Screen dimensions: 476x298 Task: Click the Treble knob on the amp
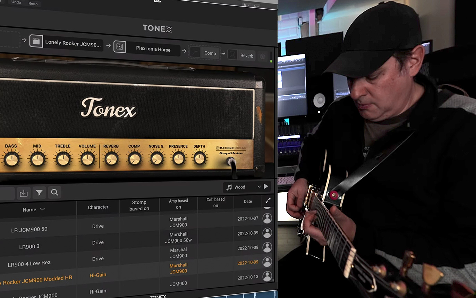click(62, 159)
